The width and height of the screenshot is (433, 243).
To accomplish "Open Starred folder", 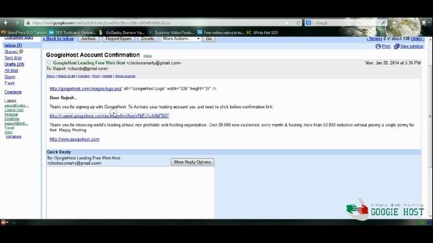I will coord(11,51).
